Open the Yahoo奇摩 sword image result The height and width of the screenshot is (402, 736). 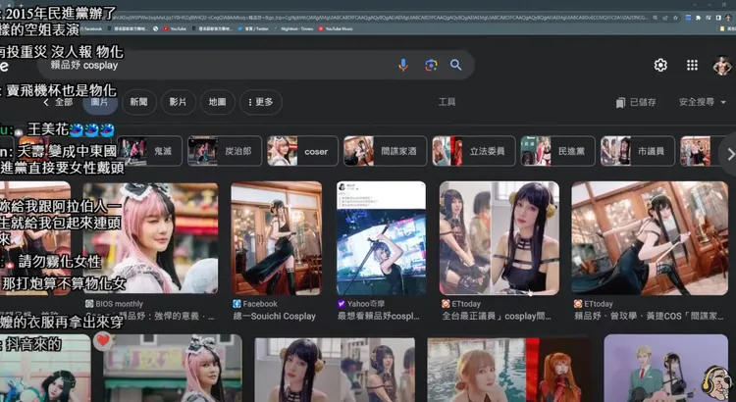[381, 238]
